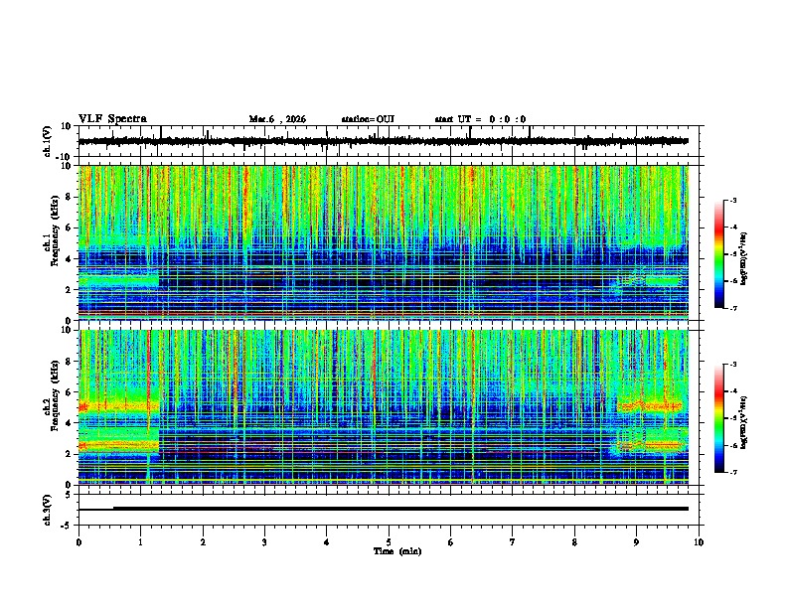
Task: Click the ch.1 color scale bar
Action: [718, 254]
